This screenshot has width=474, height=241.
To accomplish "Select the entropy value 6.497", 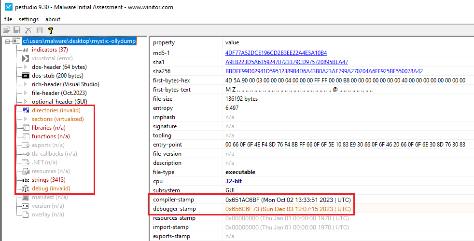I will point(232,108).
